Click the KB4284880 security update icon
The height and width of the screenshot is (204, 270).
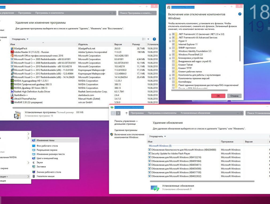(150, 150)
